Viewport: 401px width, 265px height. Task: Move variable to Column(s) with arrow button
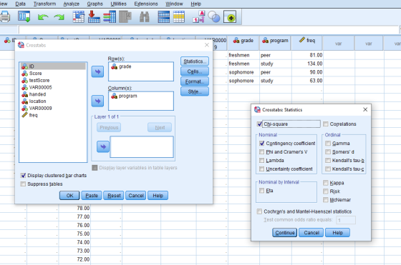[97, 101]
